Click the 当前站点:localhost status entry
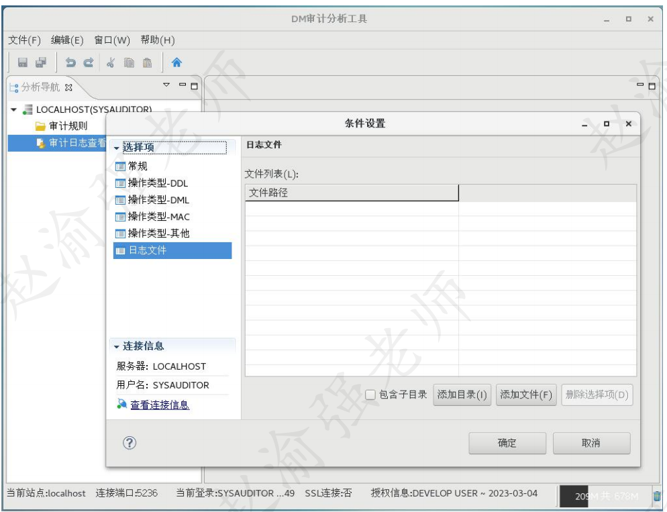The width and height of the screenshot is (667, 512). (46, 493)
